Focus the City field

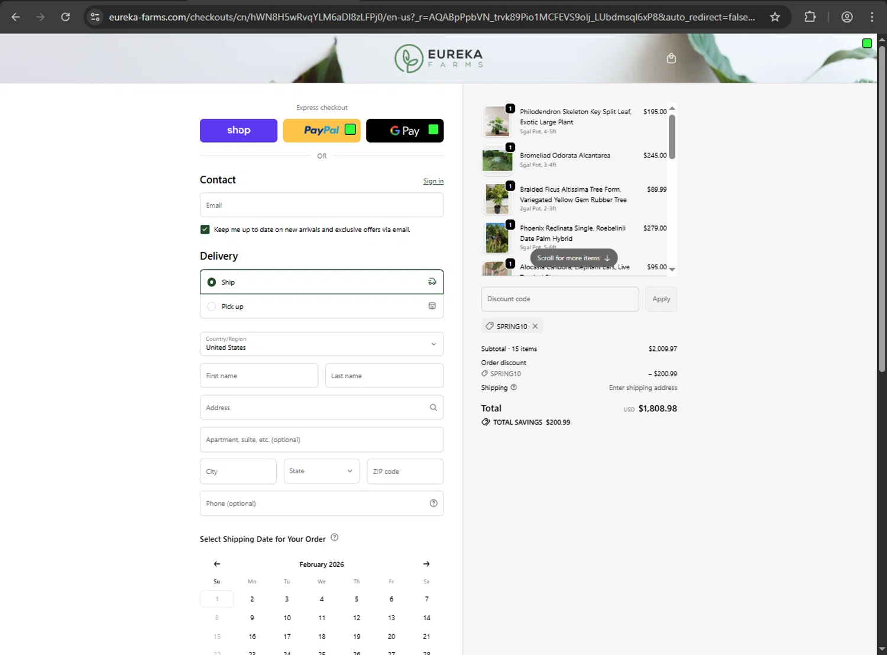click(238, 472)
